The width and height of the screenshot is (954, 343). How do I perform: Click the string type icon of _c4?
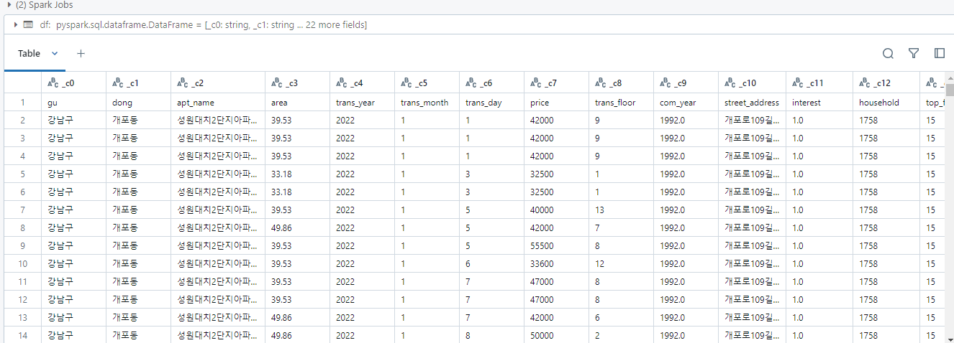(x=342, y=83)
